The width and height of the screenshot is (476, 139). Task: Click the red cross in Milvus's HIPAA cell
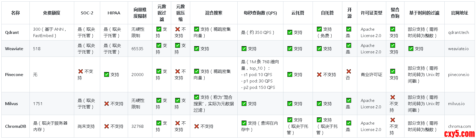coord(107,104)
